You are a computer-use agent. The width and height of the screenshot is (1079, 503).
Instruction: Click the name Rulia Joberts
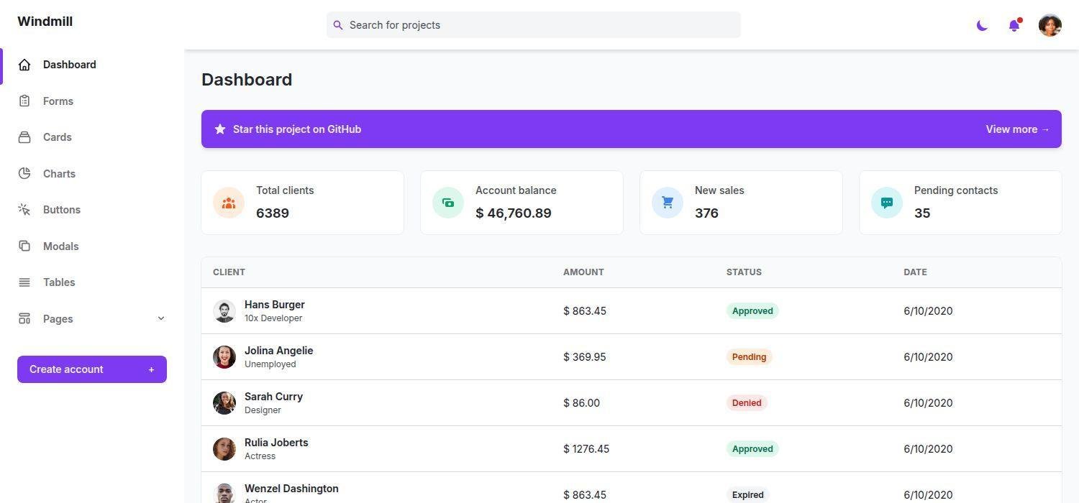276,443
